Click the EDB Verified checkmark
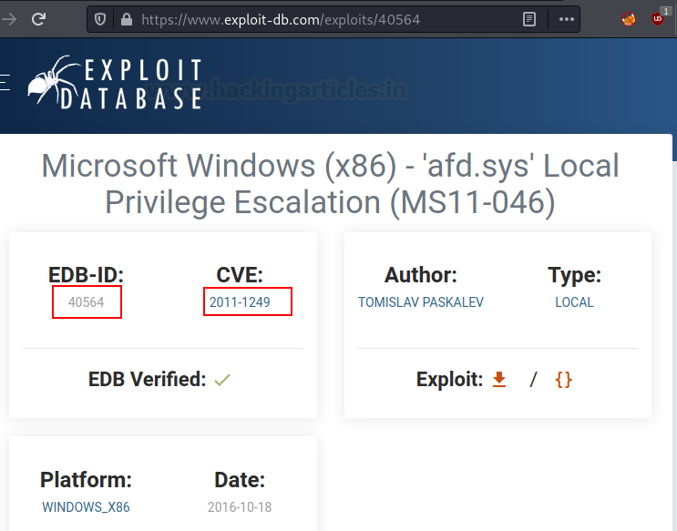 pyautogui.click(x=222, y=380)
